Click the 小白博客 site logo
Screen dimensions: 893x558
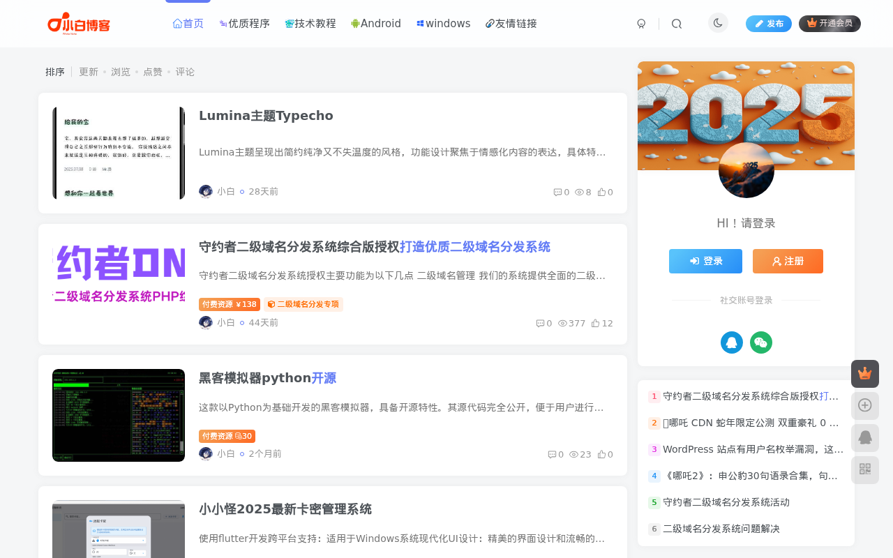(x=79, y=24)
